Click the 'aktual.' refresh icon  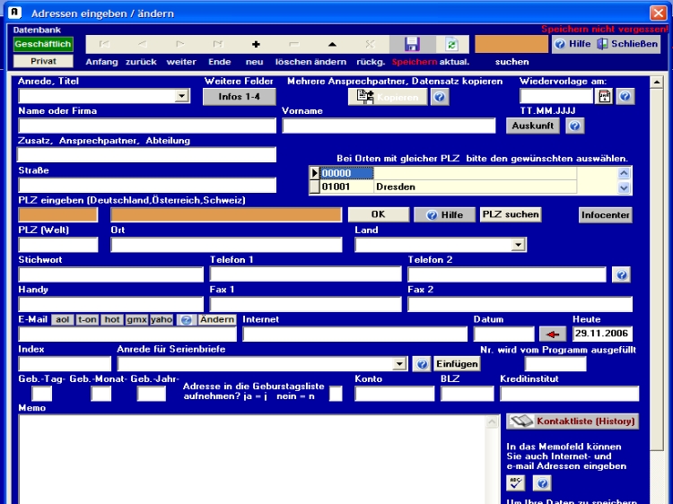click(452, 44)
